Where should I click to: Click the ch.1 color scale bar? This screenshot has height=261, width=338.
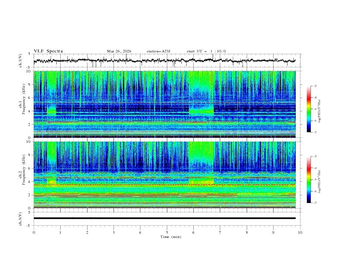tap(309, 109)
